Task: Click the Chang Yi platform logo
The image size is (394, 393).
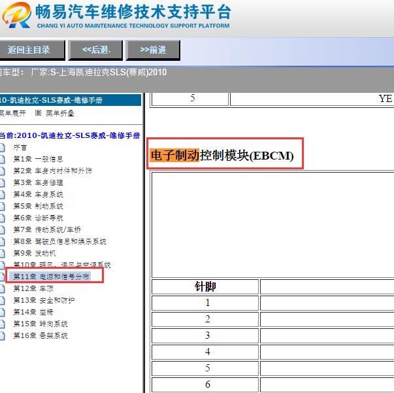Action: pyautogui.click(x=17, y=15)
